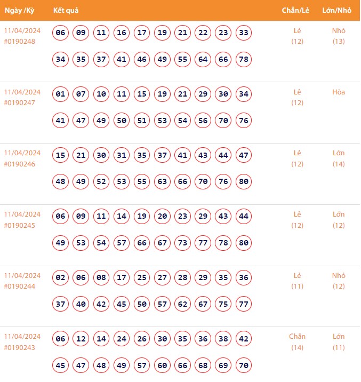The width and height of the screenshot is (361, 382).
Task: Select ball 70 in draw #0190243
Action: coord(244,365)
